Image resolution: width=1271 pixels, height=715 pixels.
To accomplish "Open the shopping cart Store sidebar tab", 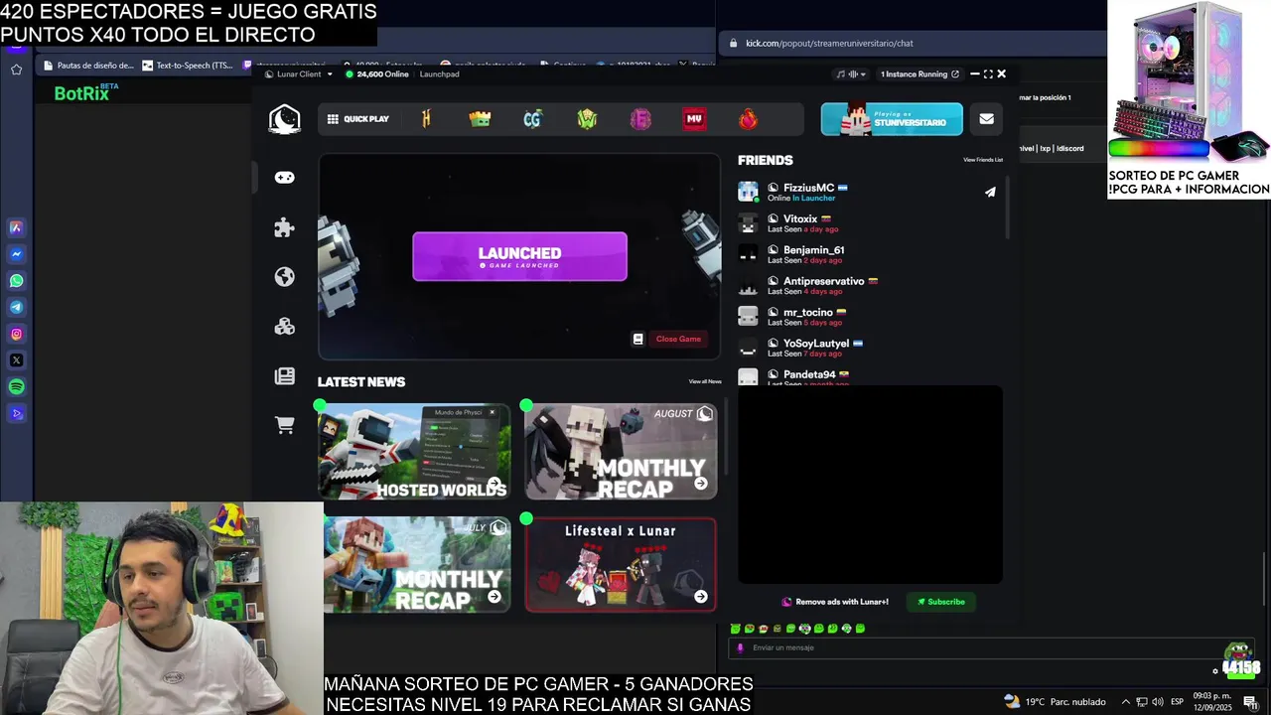I will point(285,425).
